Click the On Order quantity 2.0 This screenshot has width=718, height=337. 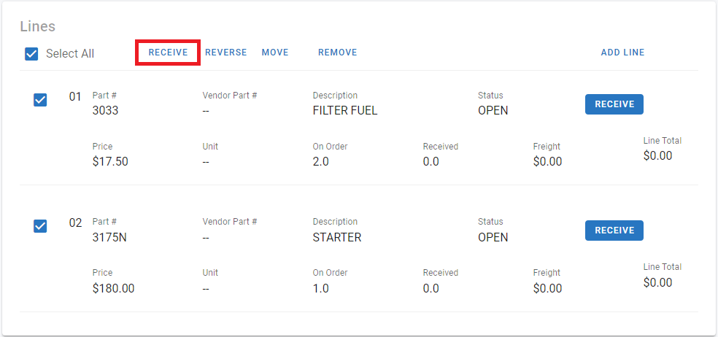(x=320, y=162)
